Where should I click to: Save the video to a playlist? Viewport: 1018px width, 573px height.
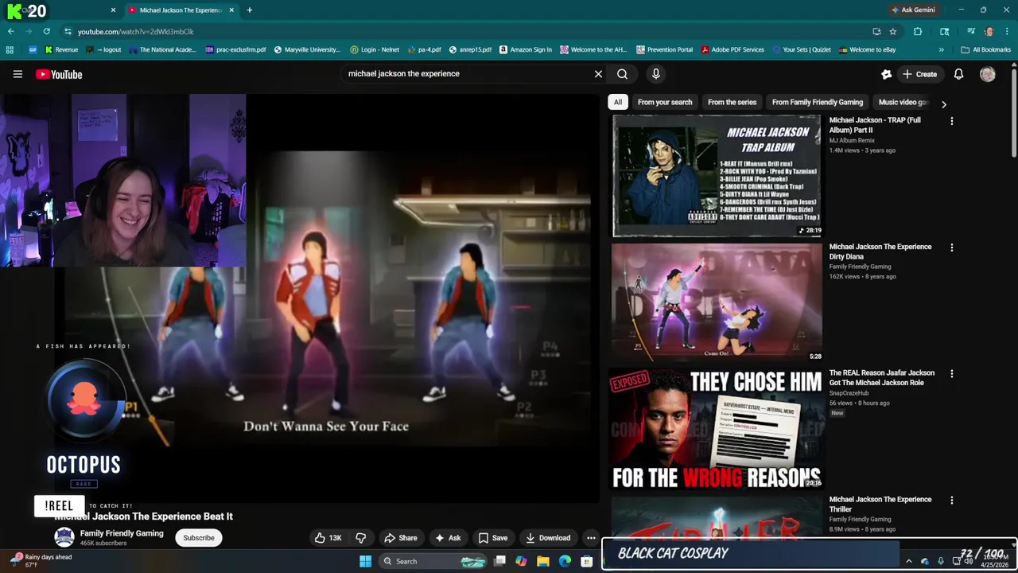click(492, 538)
